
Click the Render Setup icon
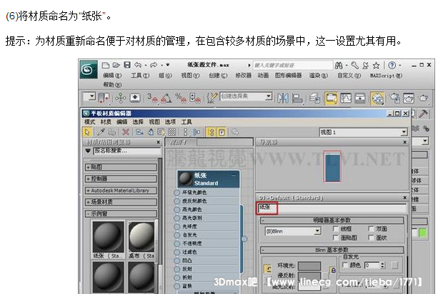pos(395,98)
